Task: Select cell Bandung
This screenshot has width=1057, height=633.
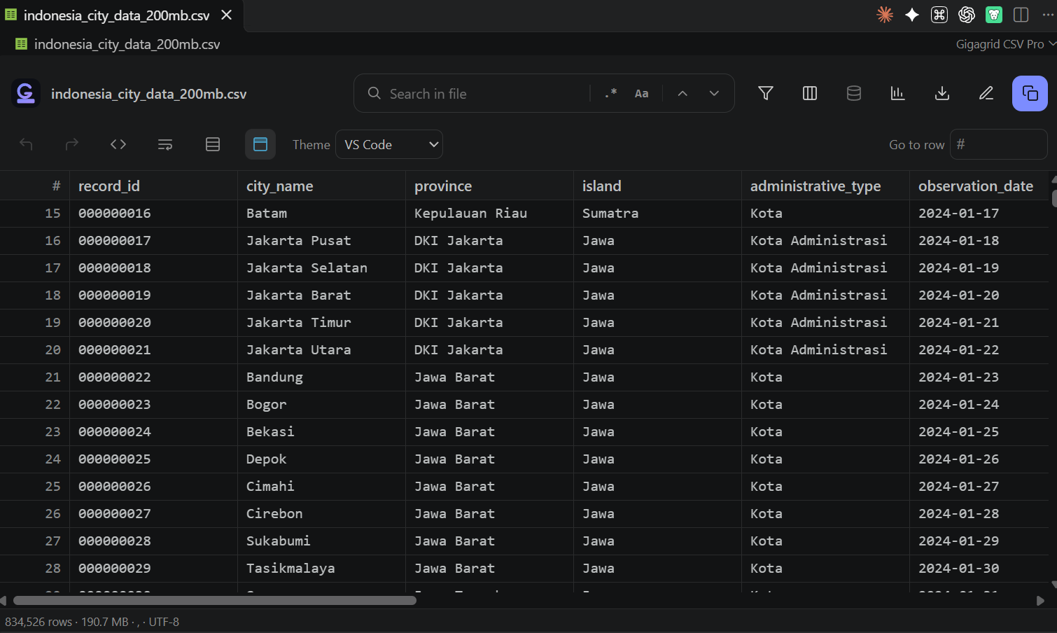Action: click(321, 377)
